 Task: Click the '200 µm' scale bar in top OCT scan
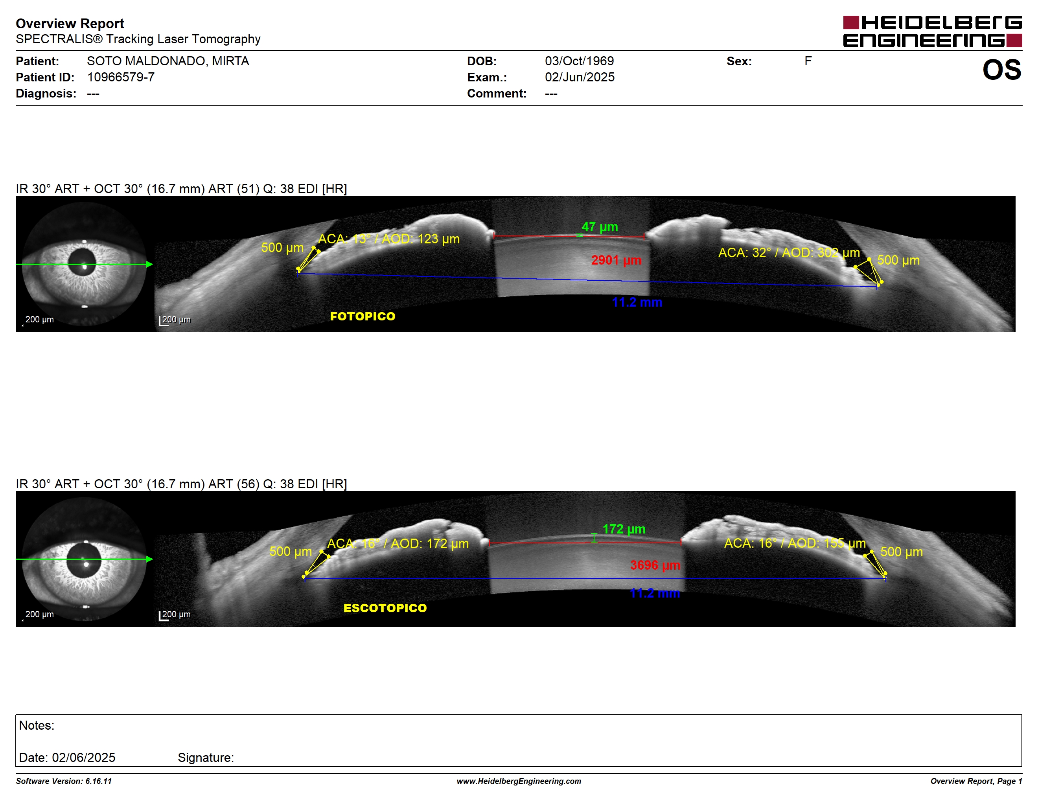pos(175,320)
